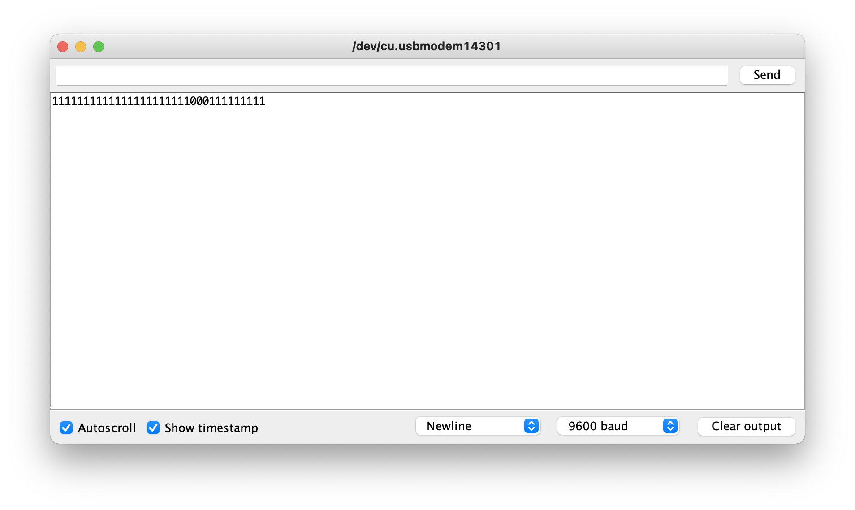Image resolution: width=855 pixels, height=510 pixels.
Task: Click the Autoscroll label text
Action: pyautogui.click(x=107, y=428)
